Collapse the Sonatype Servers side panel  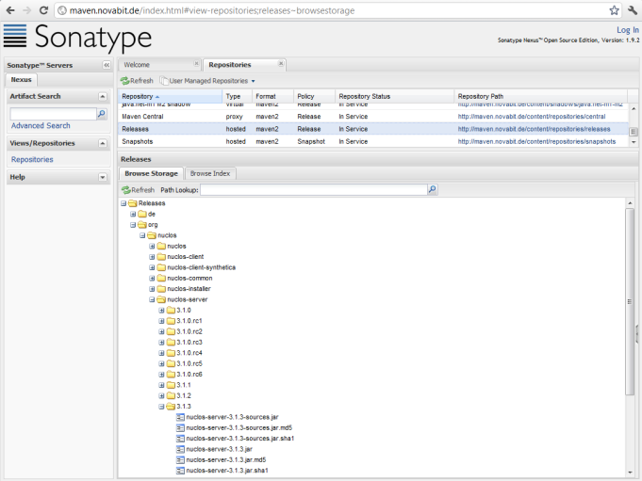pyautogui.click(x=107, y=65)
